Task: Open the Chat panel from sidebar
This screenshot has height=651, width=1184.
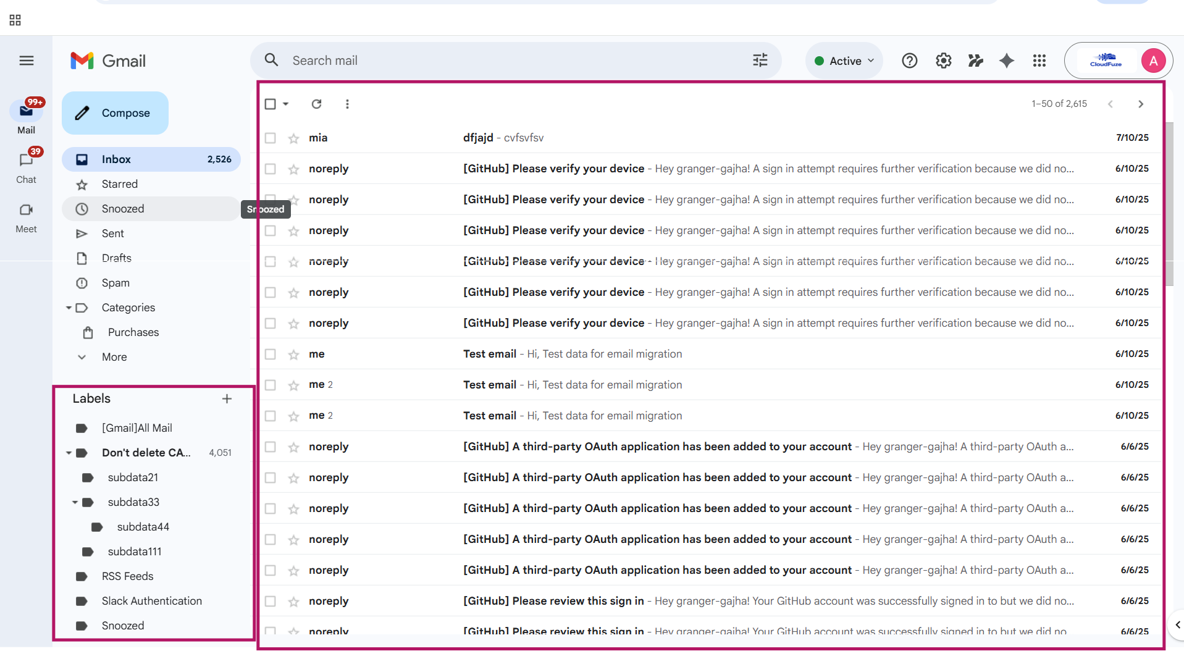Action: point(26,166)
